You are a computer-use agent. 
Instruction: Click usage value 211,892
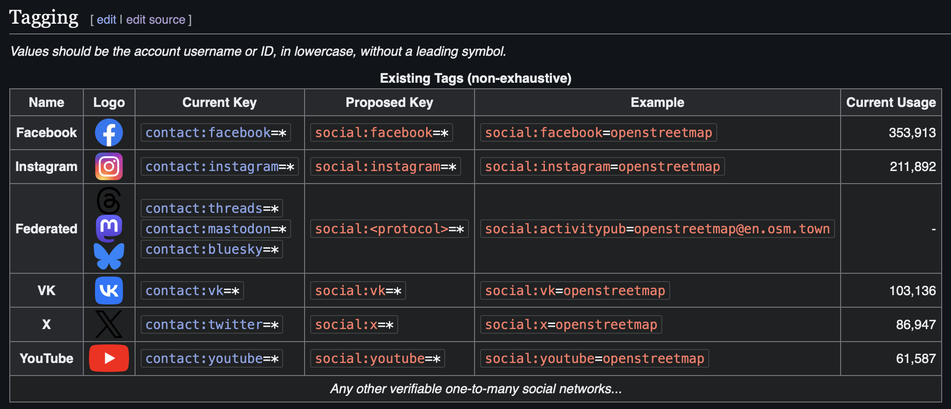click(x=912, y=166)
